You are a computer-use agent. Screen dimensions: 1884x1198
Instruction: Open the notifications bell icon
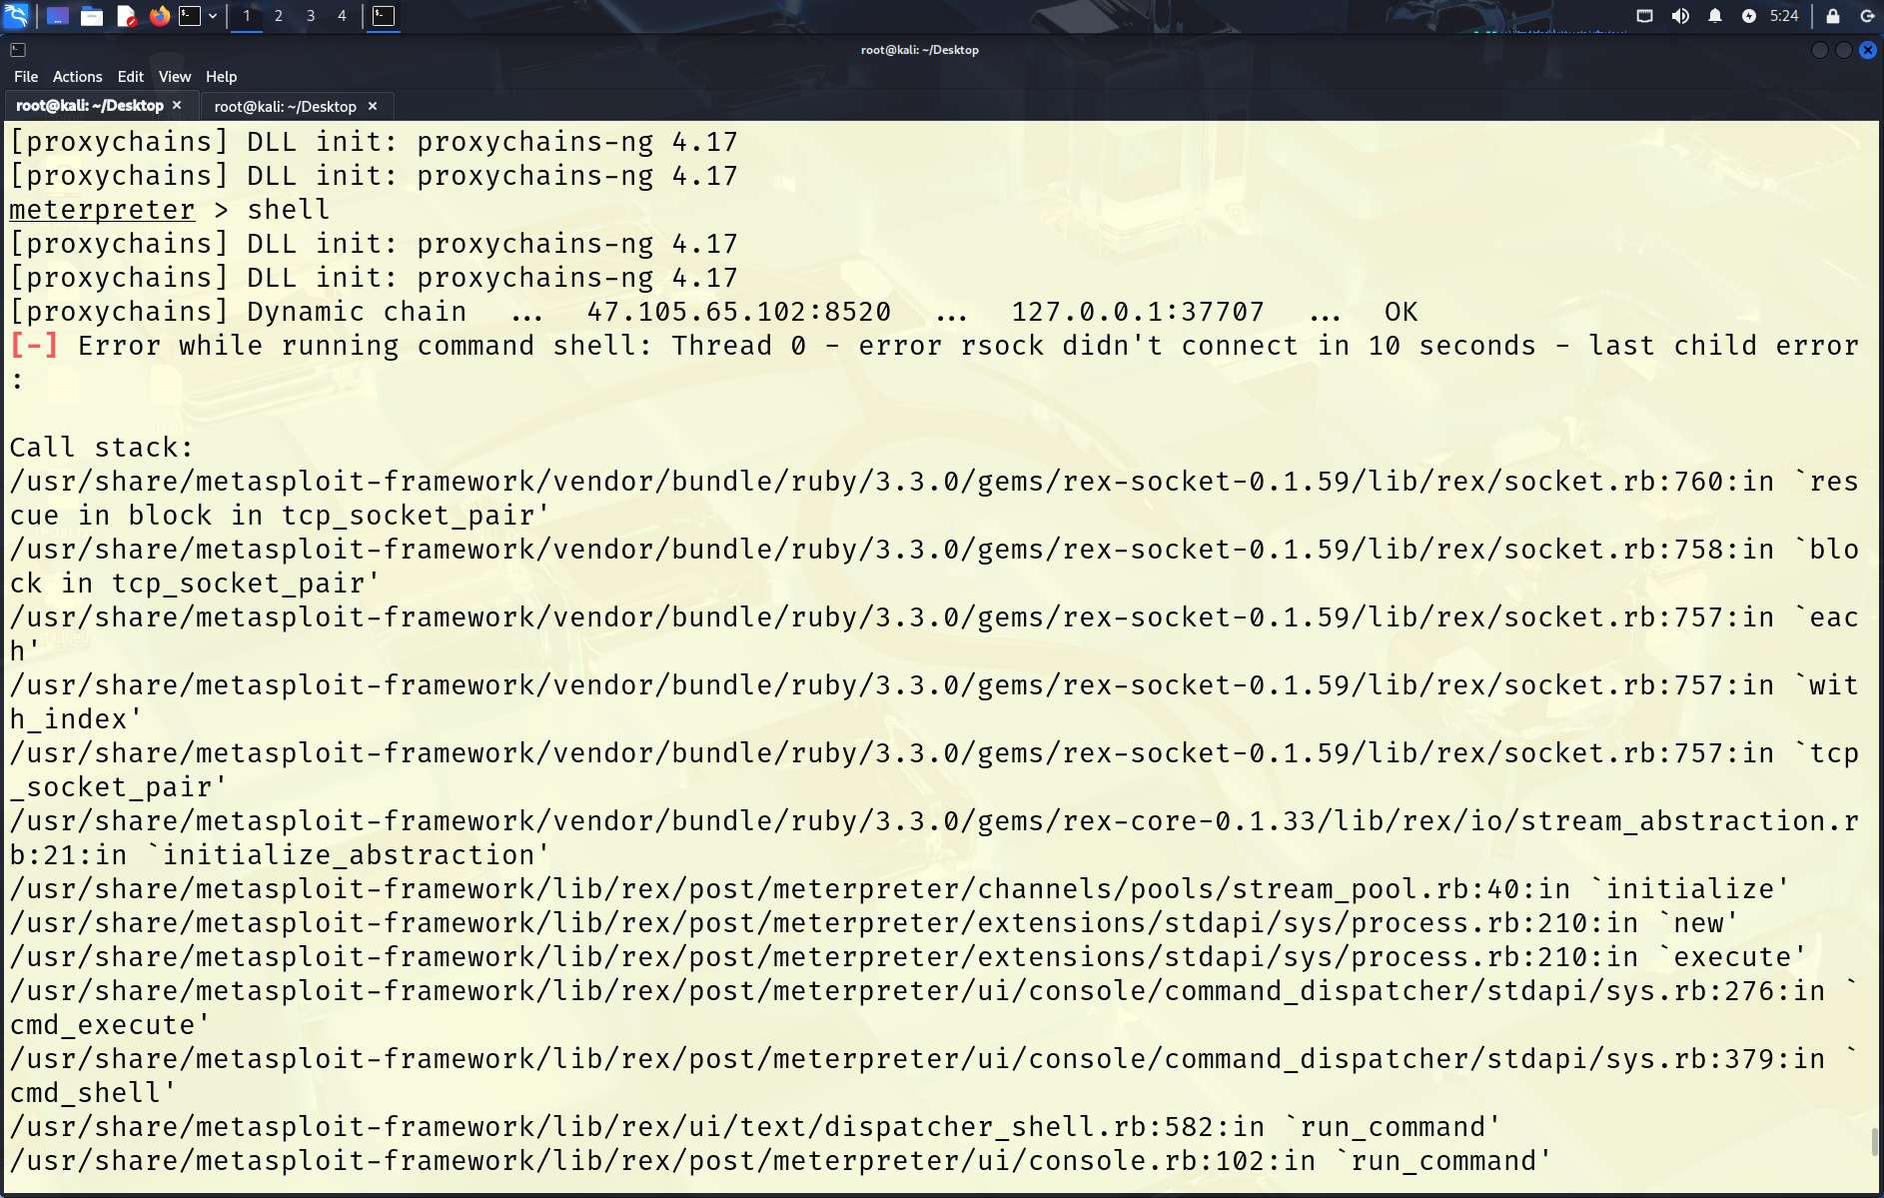[1715, 16]
